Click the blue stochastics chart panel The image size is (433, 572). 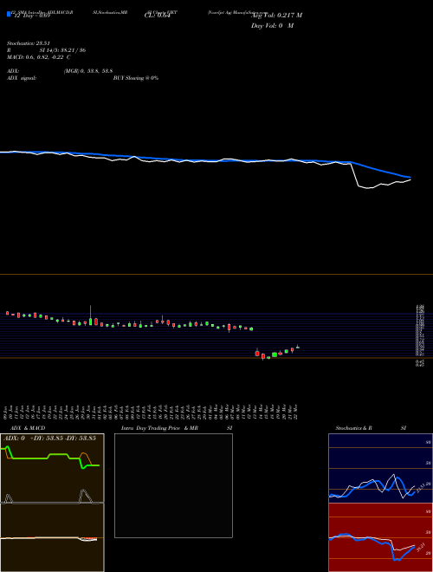(x=380, y=468)
